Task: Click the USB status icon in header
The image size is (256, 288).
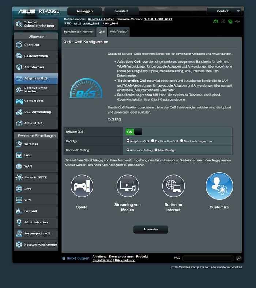Action: click(237, 22)
